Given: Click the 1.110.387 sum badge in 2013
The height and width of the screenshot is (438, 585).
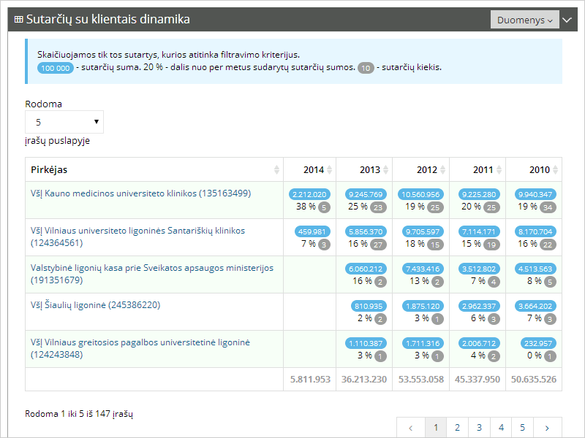Looking at the screenshot, I should tap(366, 343).
